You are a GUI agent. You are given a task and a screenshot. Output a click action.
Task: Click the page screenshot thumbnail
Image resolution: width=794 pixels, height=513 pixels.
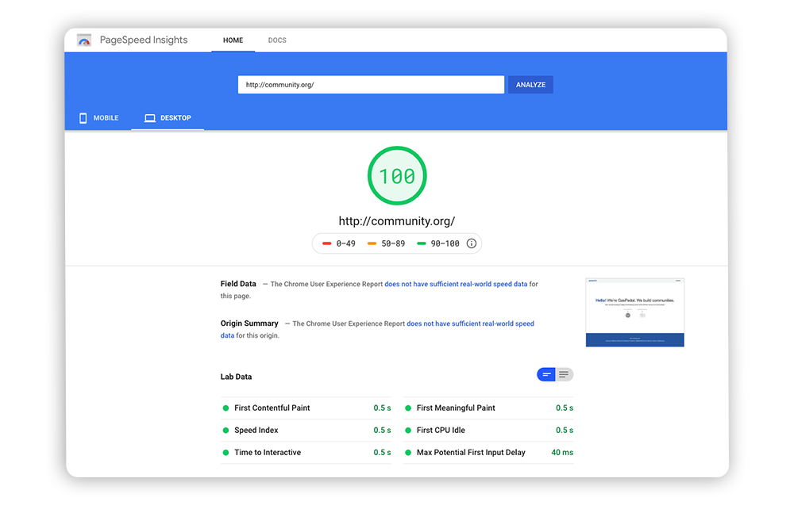(x=635, y=312)
